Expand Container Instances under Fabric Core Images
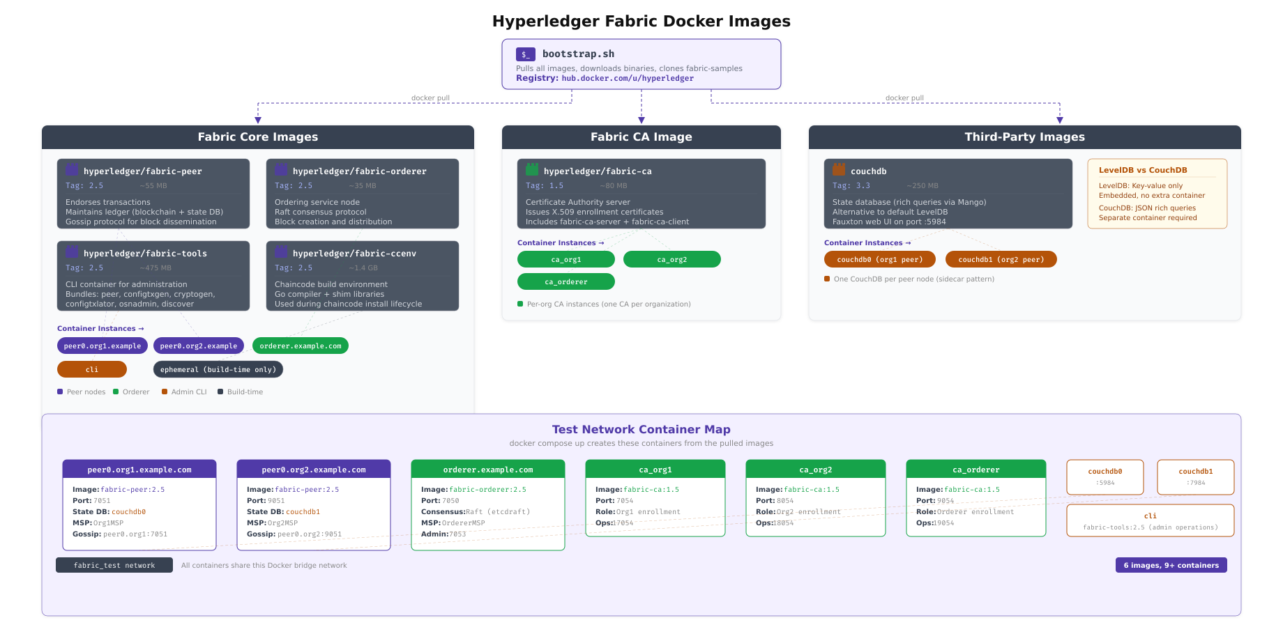This screenshot has width=1283, height=627. click(100, 328)
